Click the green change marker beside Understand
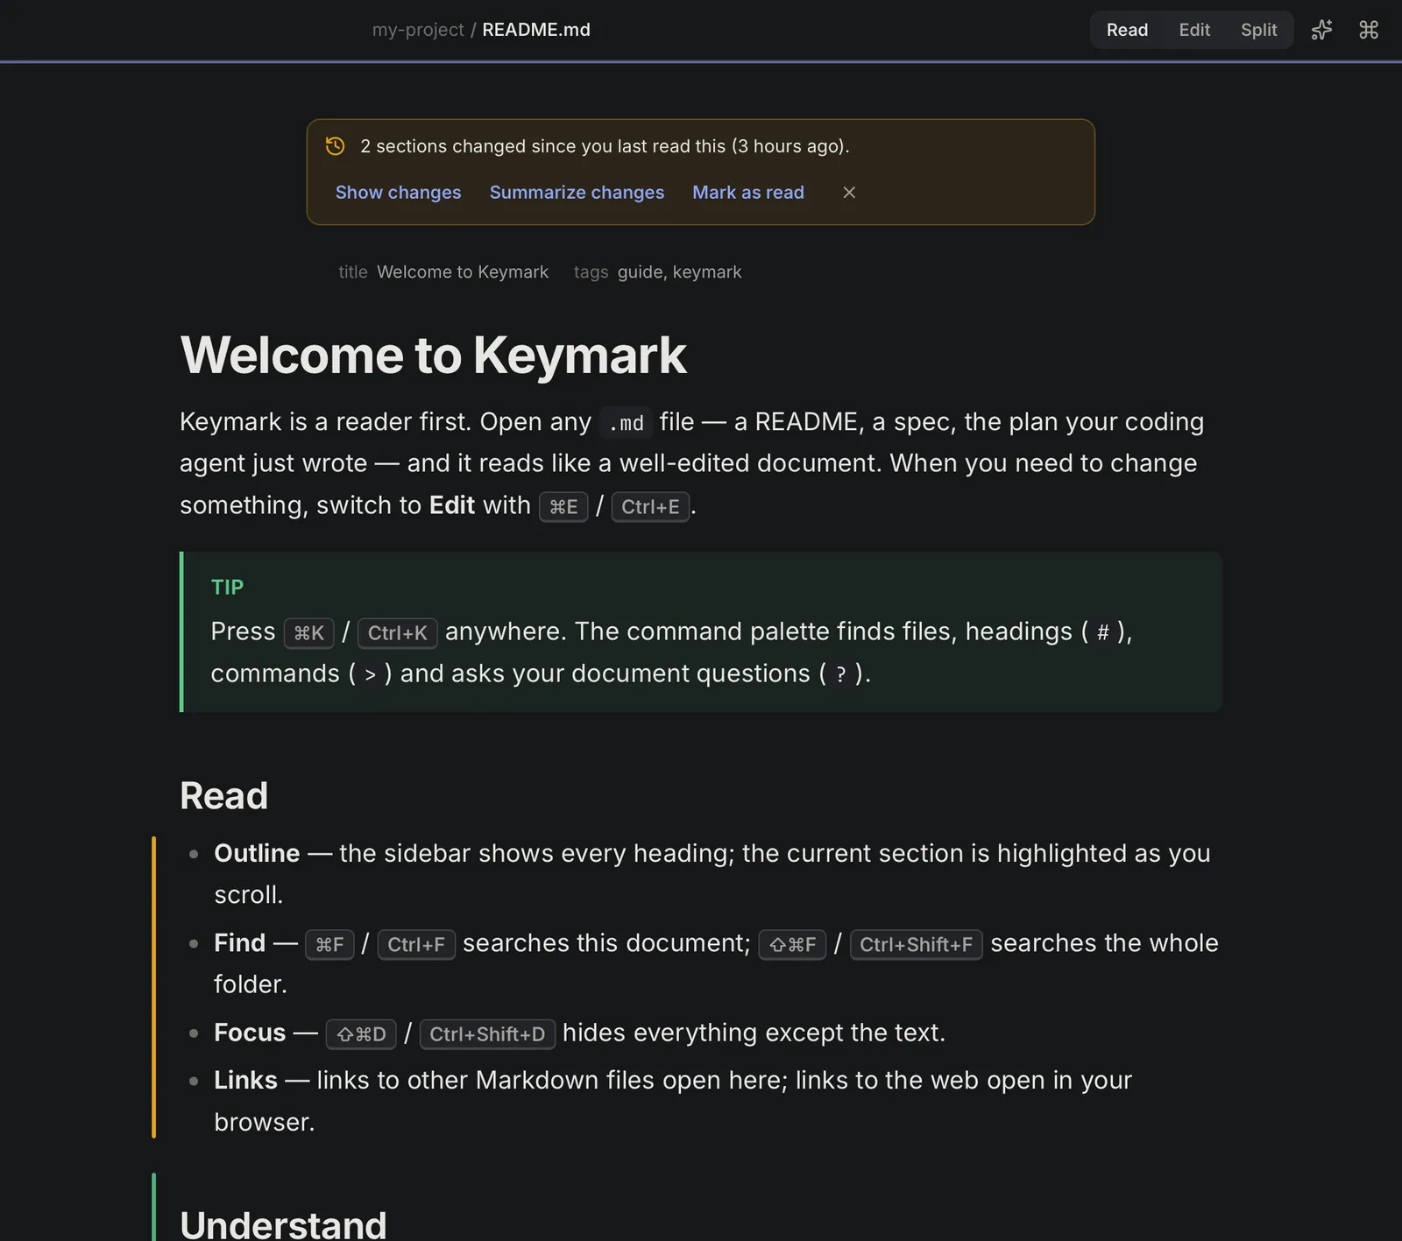Viewport: 1402px width, 1241px height. coord(154,1207)
